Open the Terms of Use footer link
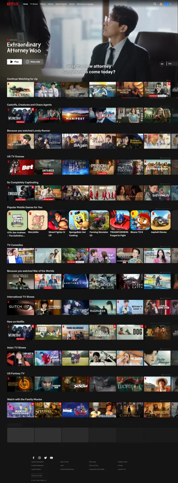Viewport: 178px width, 483px height. (x=94, y=465)
